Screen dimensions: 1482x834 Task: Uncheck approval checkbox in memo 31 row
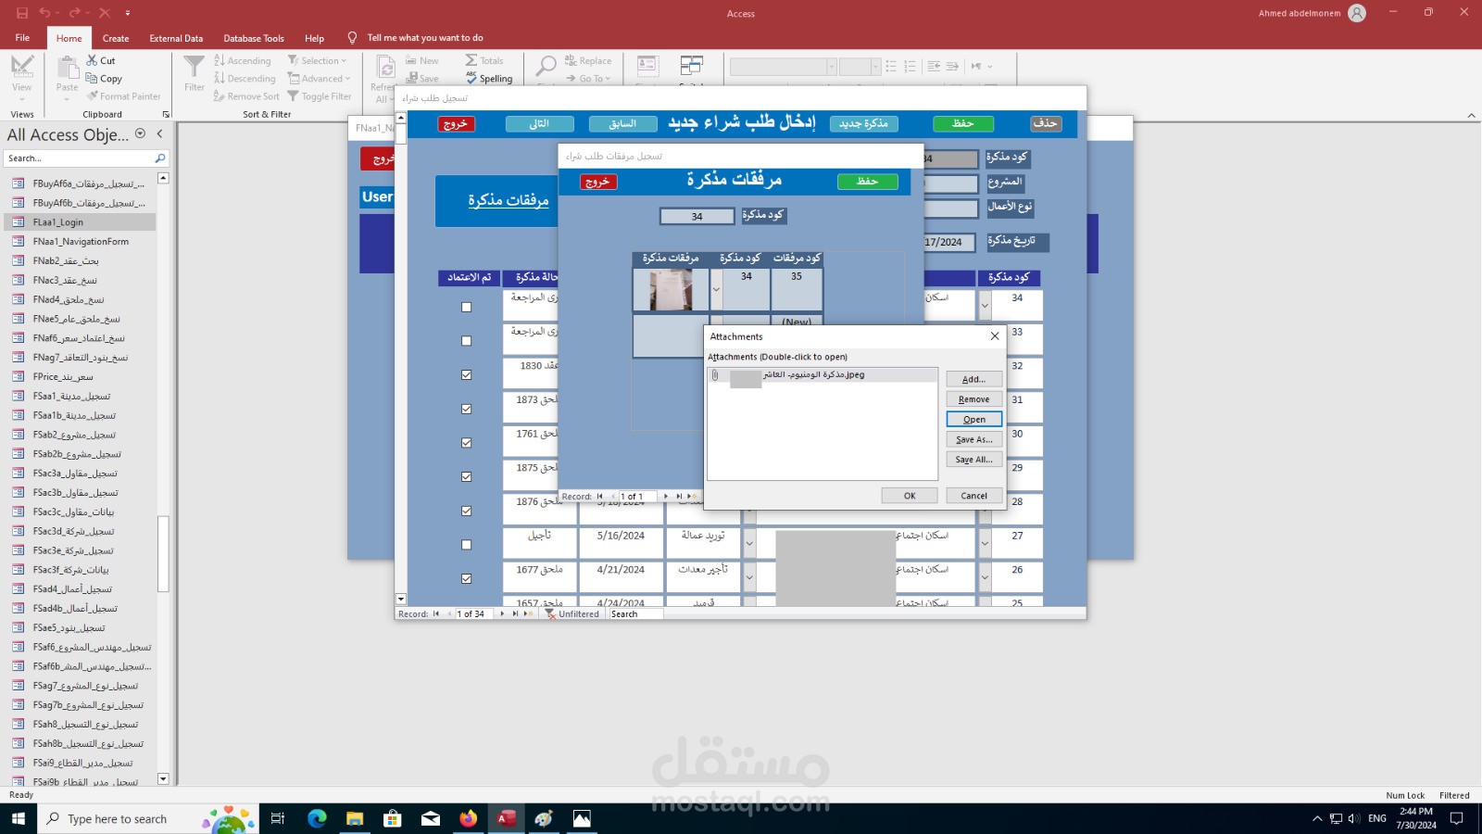click(x=467, y=410)
